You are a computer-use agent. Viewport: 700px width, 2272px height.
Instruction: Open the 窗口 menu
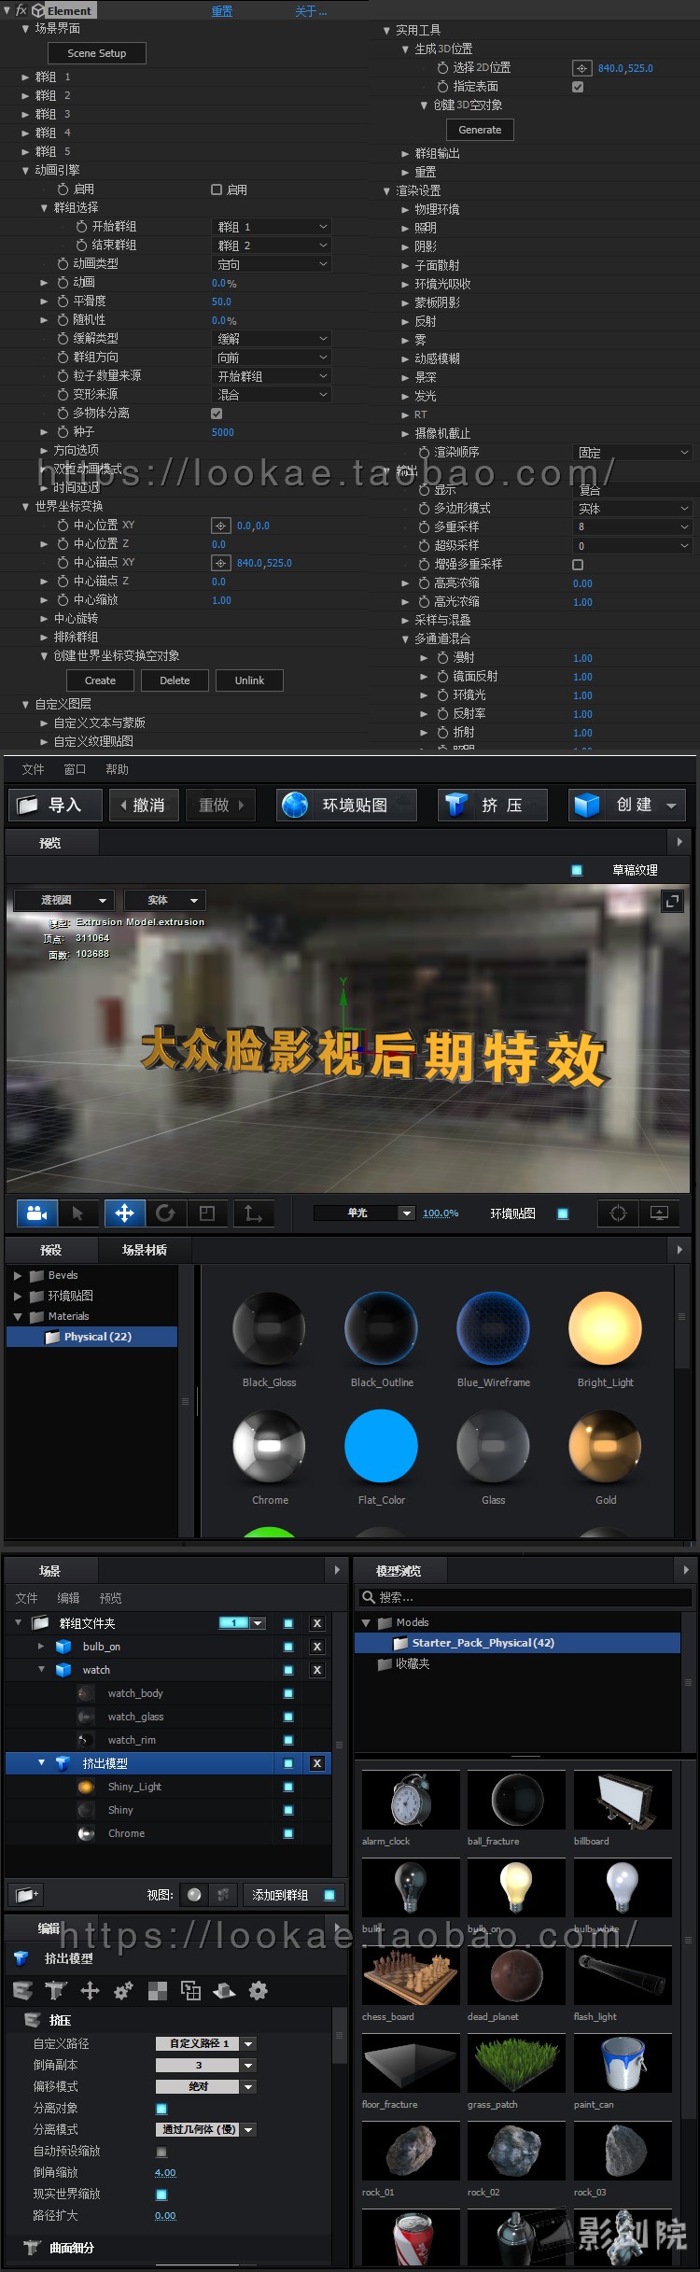[x=75, y=769]
